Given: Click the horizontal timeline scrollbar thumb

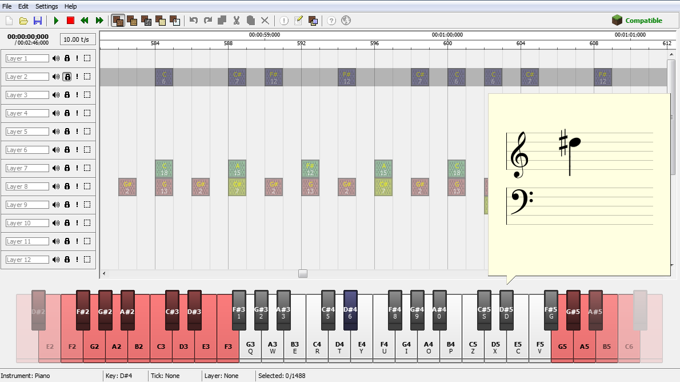Looking at the screenshot, I should [303, 273].
